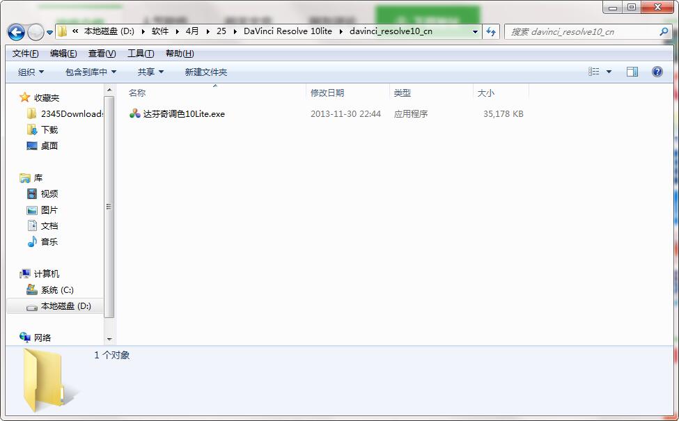
Task: Click the 文档 library icon
Action: (32, 225)
